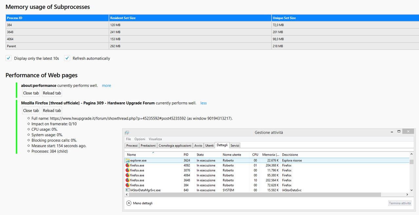Select process 3648 row in memory table
The width and height of the screenshot is (419, 215).
click(x=212, y=32)
